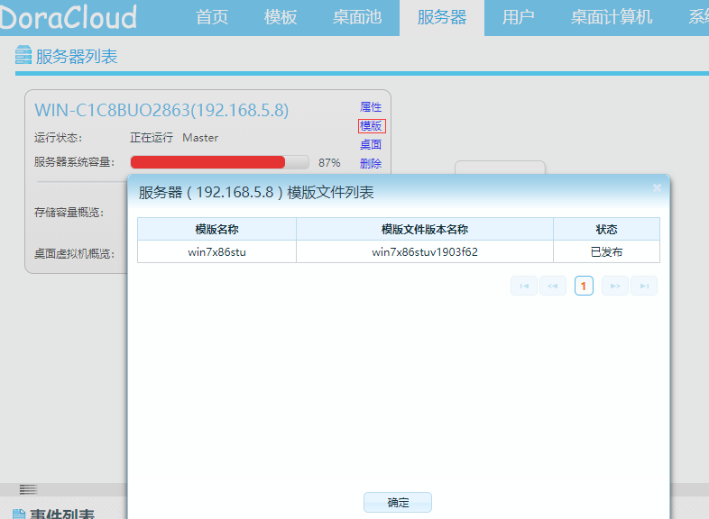Go to previous page arrow
Image resolution: width=709 pixels, height=519 pixels.
click(x=553, y=286)
